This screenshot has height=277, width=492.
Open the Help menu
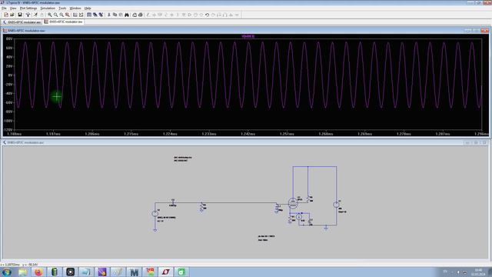[88, 8]
